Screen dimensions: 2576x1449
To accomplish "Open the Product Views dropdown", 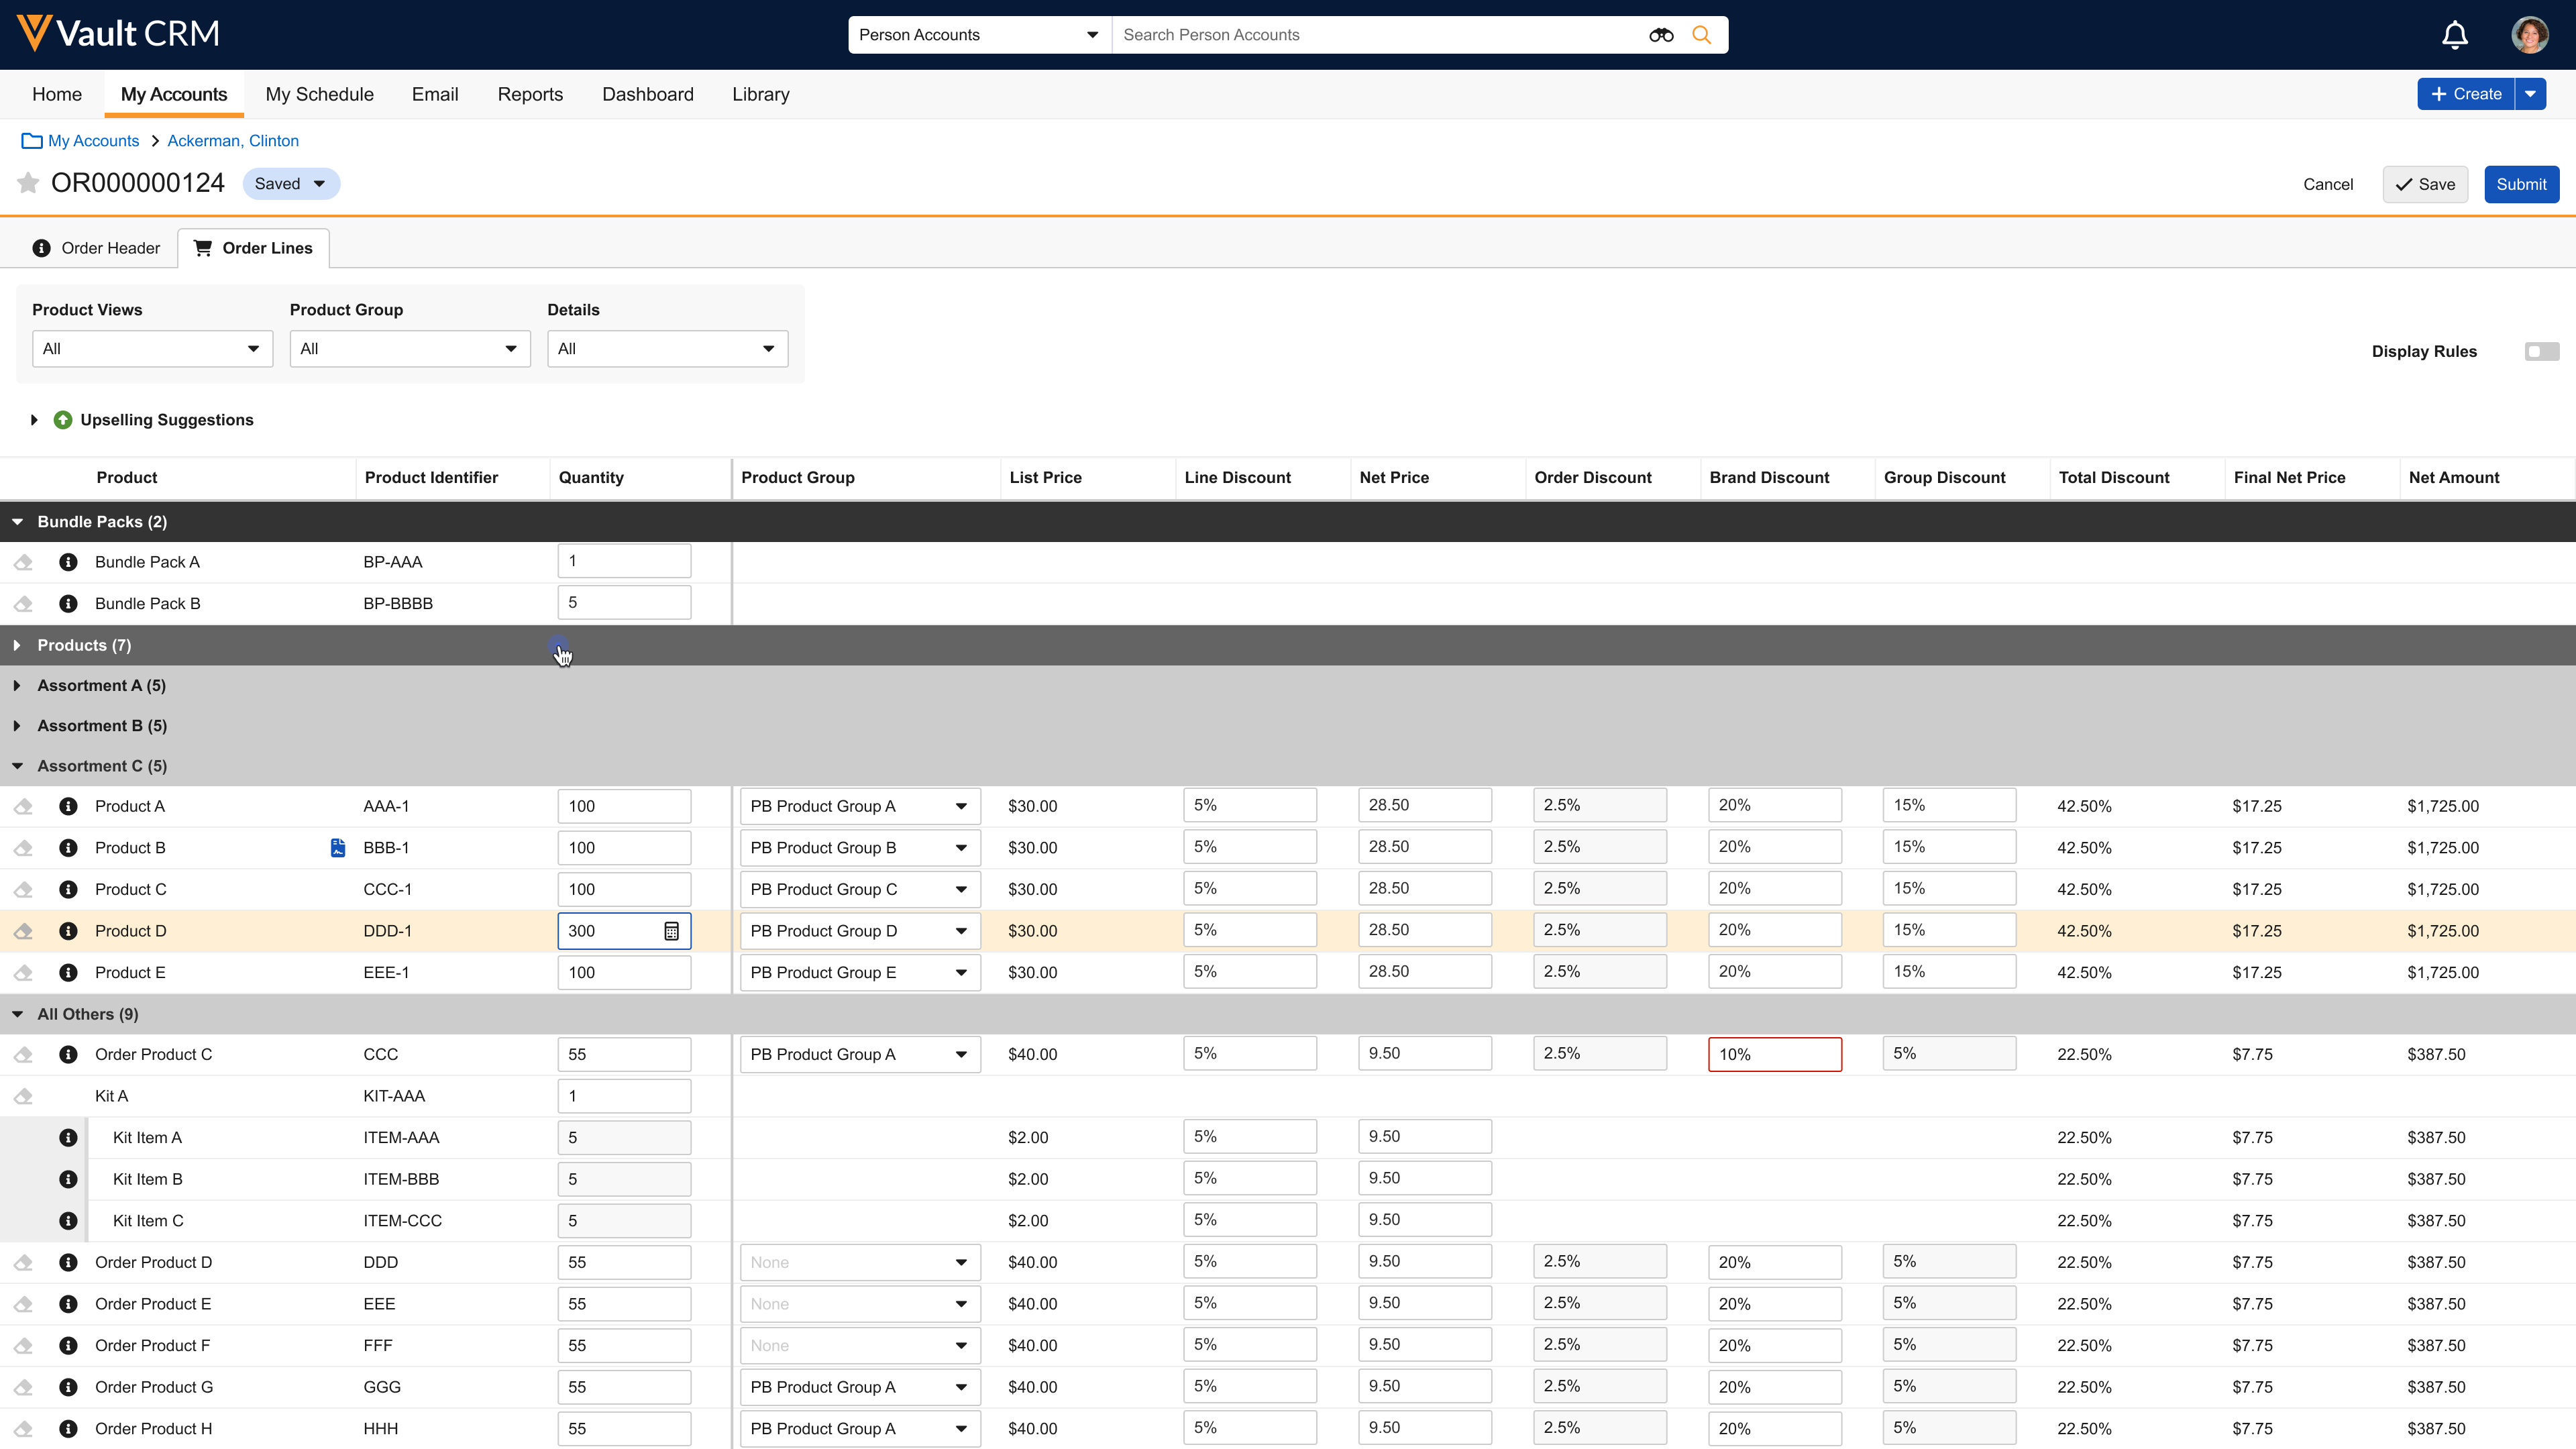I will [x=152, y=349].
